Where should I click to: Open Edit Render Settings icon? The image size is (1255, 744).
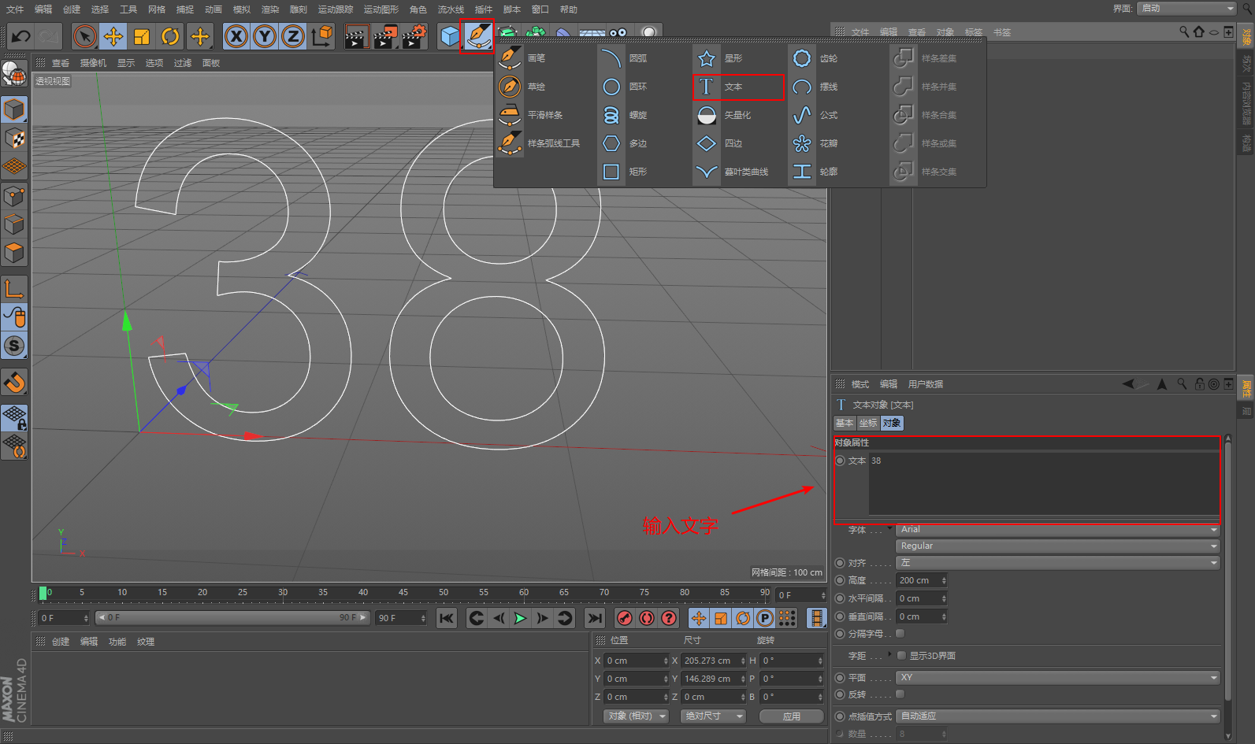click(x=414, y=36)
